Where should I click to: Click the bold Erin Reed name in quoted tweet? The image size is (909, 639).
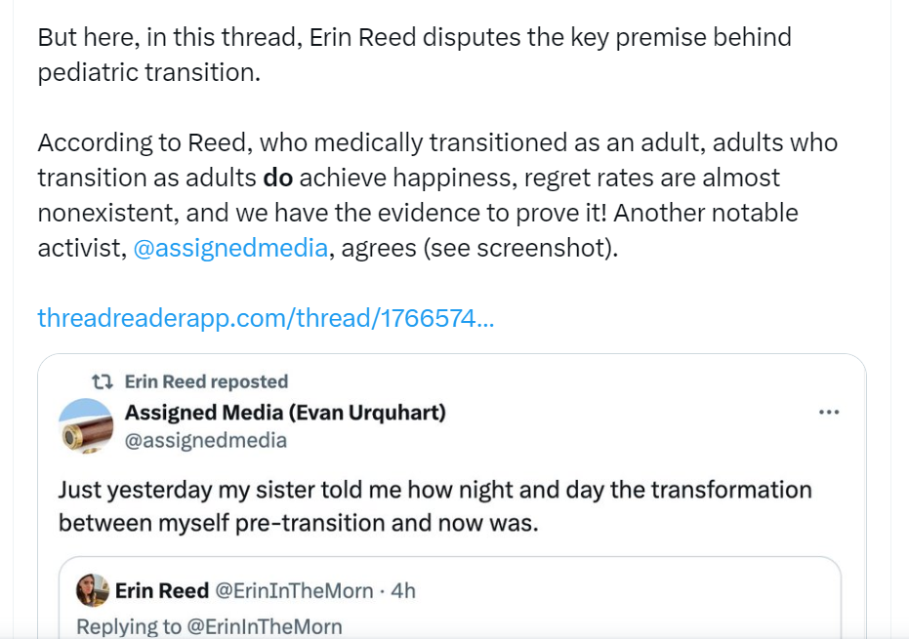coord(161,590)
